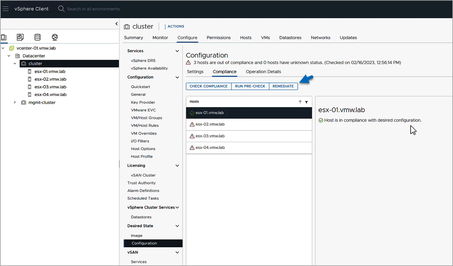The height and width of the screenshot is (266, 453).
Task: Collapse the Datacenter tree node
Action: (9, 56)
